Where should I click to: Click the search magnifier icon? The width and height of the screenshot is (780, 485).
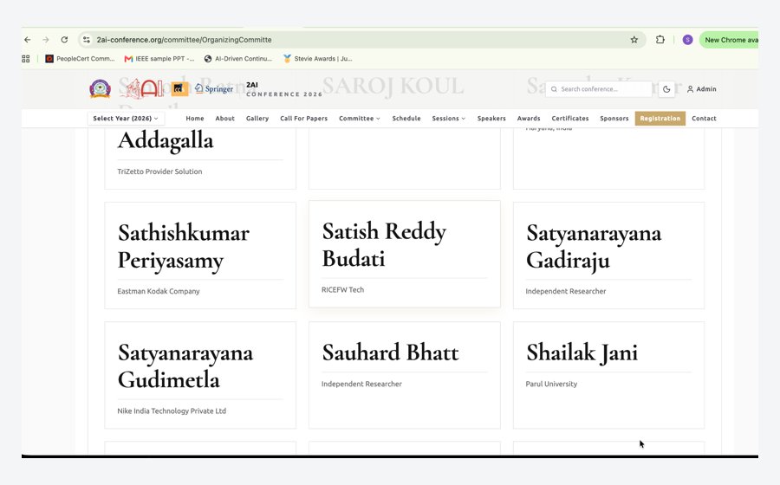554,89
